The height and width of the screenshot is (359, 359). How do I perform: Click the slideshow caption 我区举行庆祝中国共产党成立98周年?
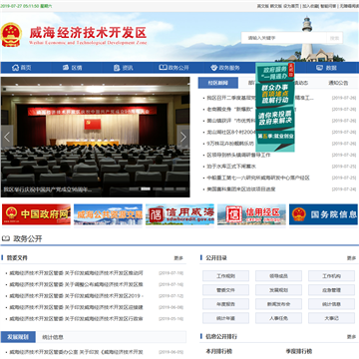[48, 189]
